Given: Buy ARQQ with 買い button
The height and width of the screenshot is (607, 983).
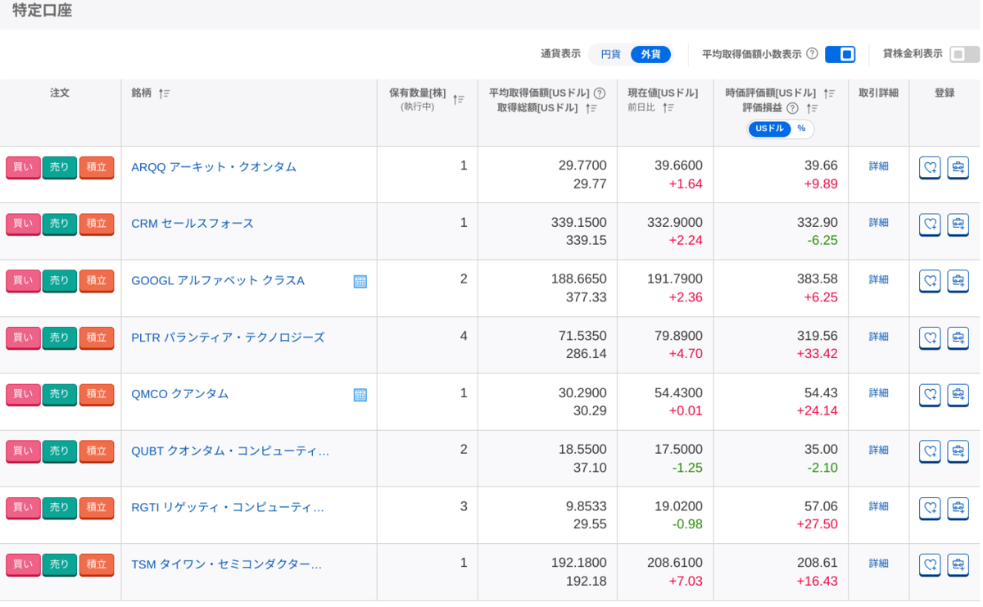Looking at the screenshot, I should [x=23, y=167].
